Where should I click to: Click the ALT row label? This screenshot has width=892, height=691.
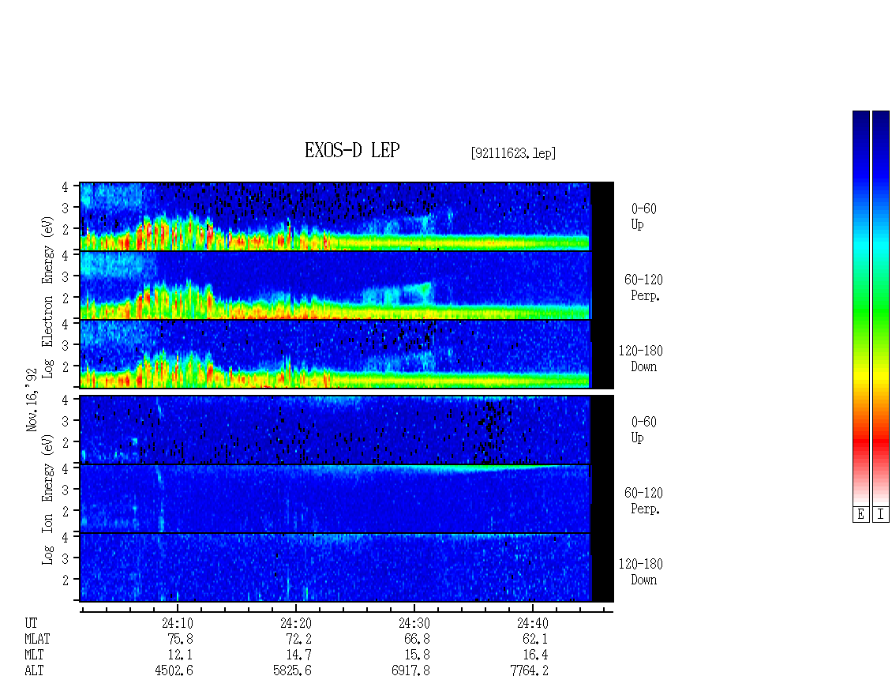(34, 670)
